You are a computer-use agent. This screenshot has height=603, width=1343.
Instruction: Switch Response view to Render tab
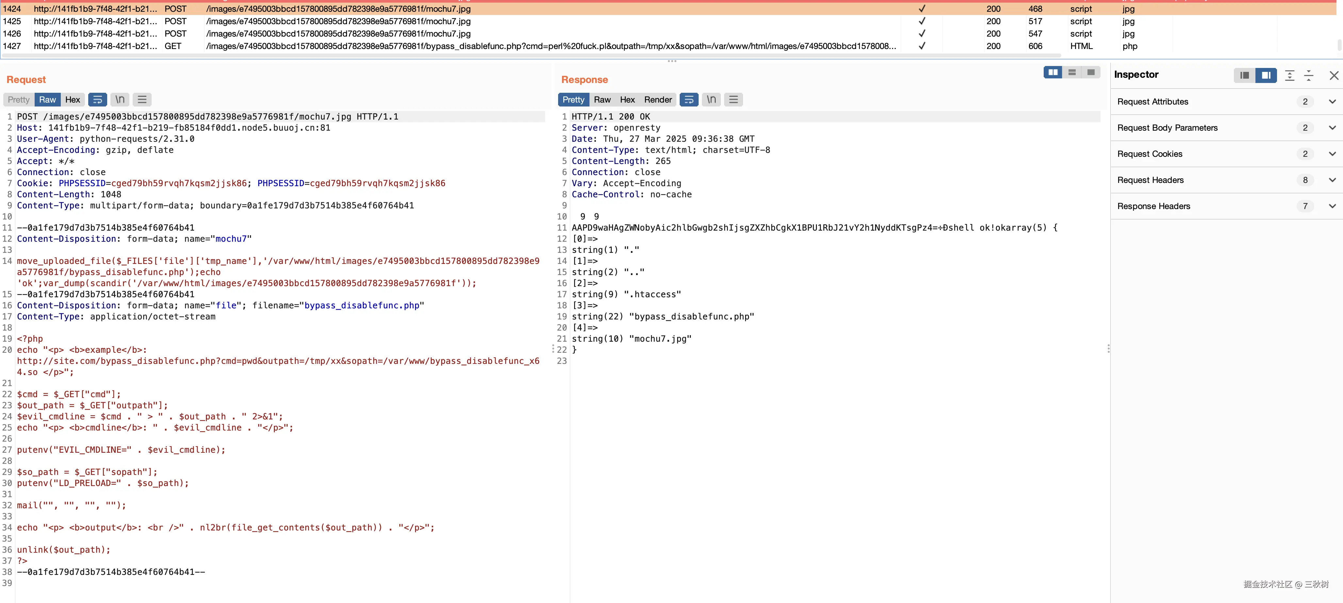657,100
